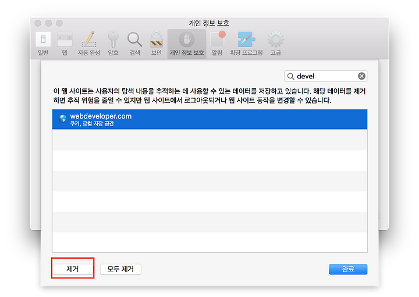
Task: Click the 완료 (Done) button
Action: click(x=348, y=269)
